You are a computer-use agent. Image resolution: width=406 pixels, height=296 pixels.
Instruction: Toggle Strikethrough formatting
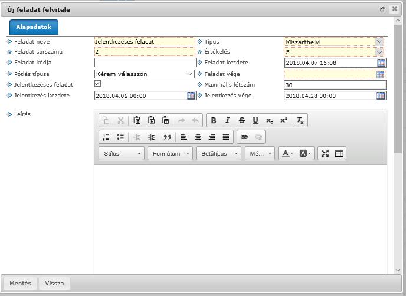[241, 120]
